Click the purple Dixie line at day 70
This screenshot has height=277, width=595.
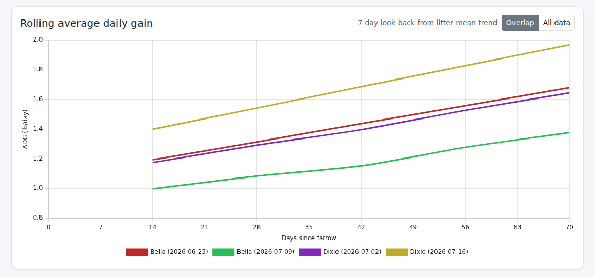[569, 92]
